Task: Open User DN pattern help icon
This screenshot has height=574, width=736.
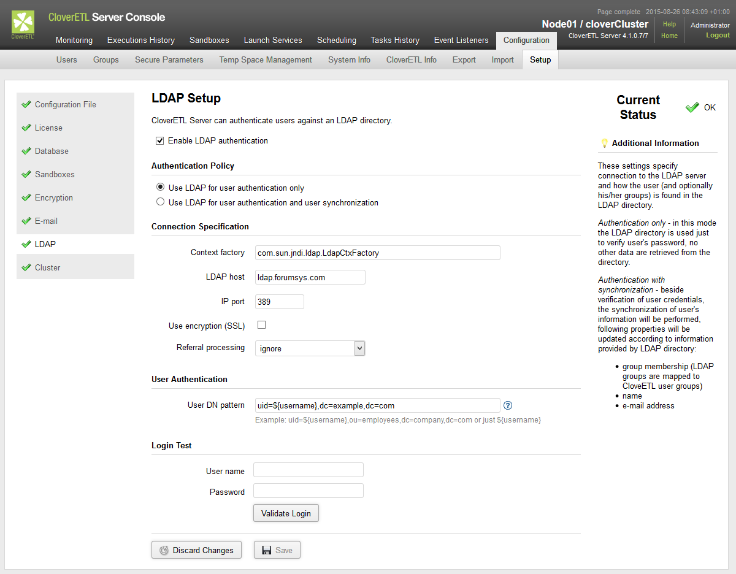Action: pyautogui.click(x=507, y=405)
